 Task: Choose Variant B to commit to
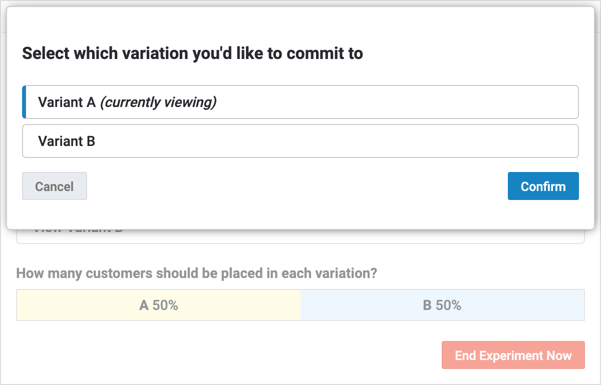click(300, 141)
